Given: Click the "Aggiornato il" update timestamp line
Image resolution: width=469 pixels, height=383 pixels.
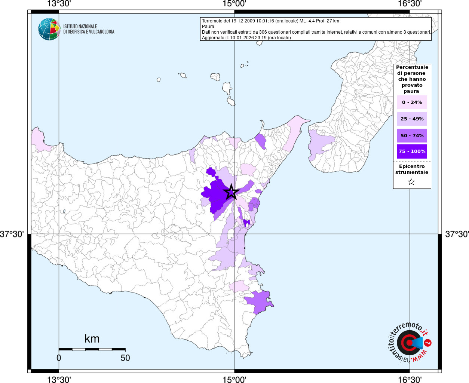Looking at the screenshot, I should pos(246,38).
